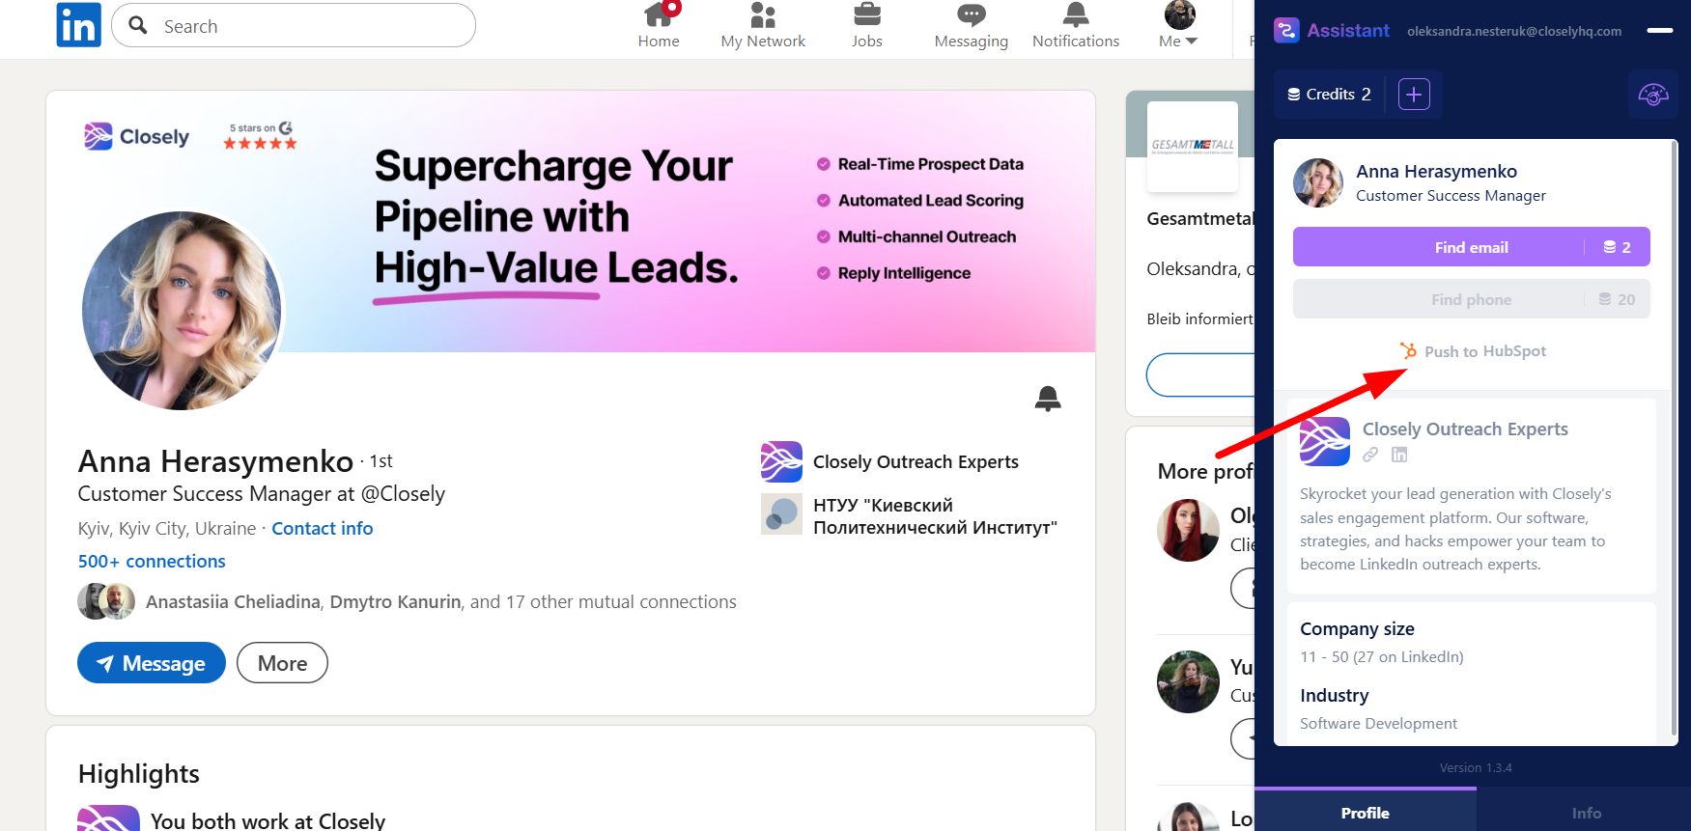The width and height of the screenshot is (1691, 831).
Task: Toggle the profile notification bell for Anna
Action: click(1048, 398)
